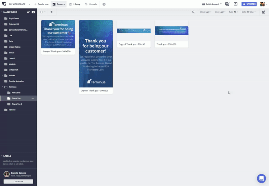Click Daniela Oancea account manager avatar
269x186 pixels.
[x=6, y=174]
